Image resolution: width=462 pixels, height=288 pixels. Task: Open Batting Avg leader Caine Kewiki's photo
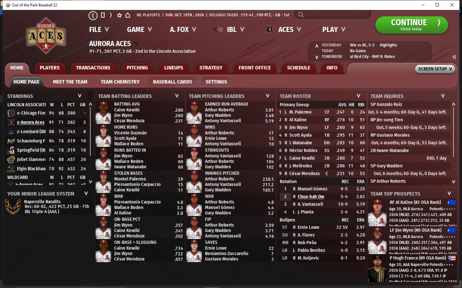(103, 113)
